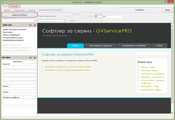This screenshot has height=120, width=175.
Task: Click the web page search box
Action: click(151, 53)
